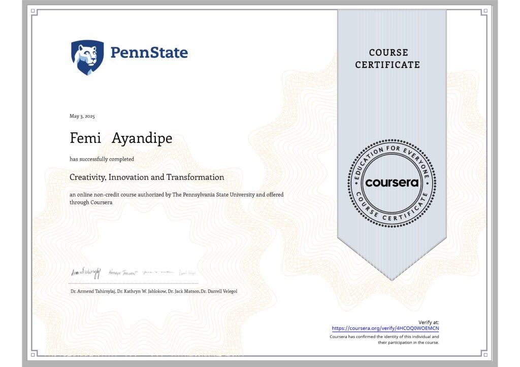The width and height of the screenshot is (520, 367).
Task: Open the coursera.org verification link
Action: 385,328
